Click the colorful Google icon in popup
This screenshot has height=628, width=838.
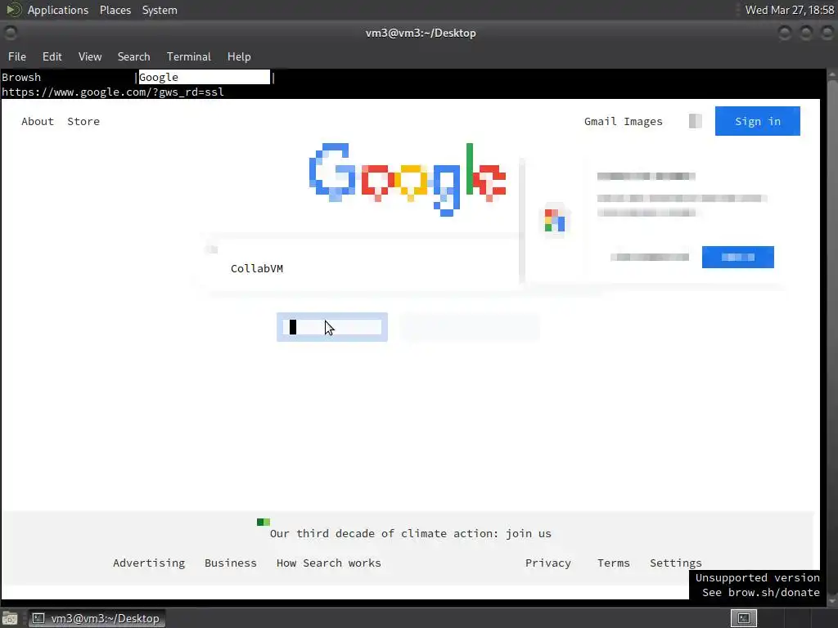click(555, 220)
